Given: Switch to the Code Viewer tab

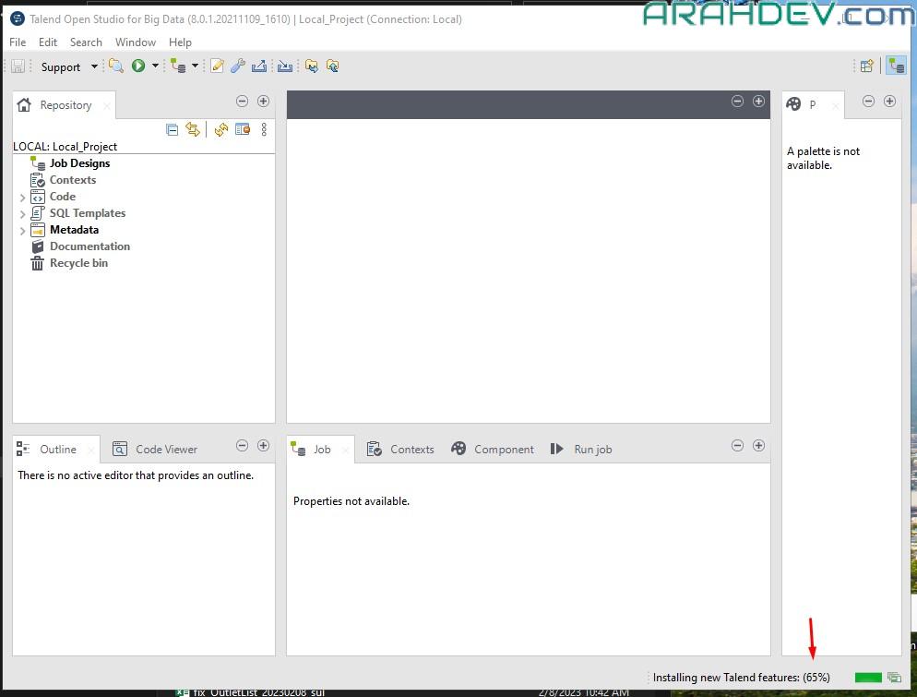Looking at the screenshot, I should click(x=155, y=450).
